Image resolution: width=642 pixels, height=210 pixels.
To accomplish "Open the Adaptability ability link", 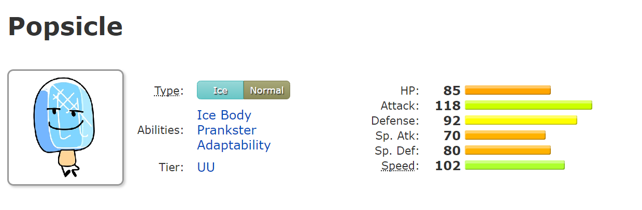I will tap(234, 145).
